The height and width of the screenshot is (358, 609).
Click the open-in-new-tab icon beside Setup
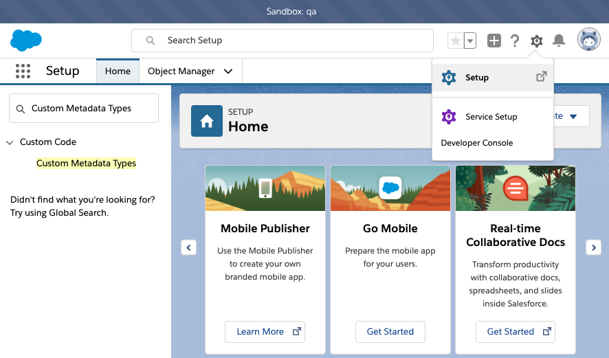542,76
